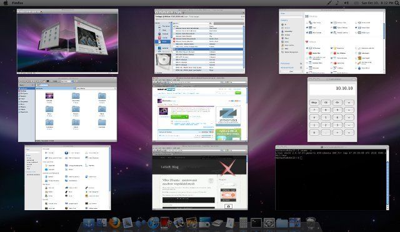
Task: Open the red address book dock icon
Action: tap(165, 223)
